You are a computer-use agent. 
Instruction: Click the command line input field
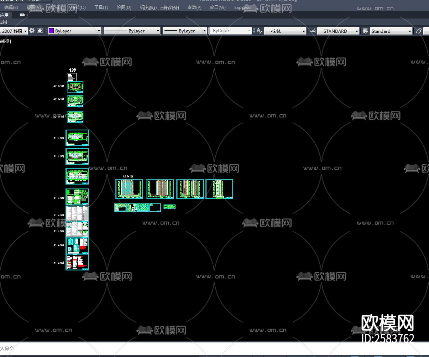(x=214, y=348)
